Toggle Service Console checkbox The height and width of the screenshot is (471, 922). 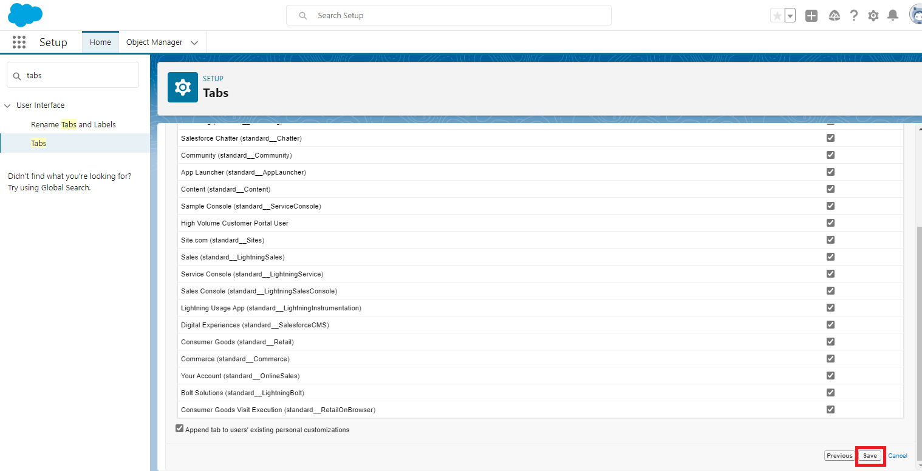tap(830, 274)
